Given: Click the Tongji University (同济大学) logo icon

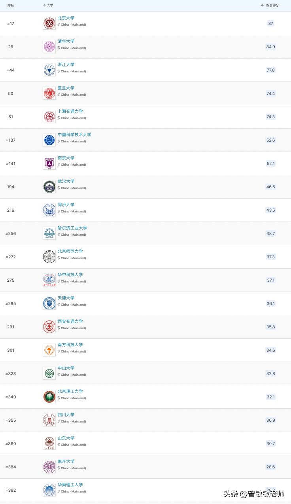Looking at the screenshot, I should (x=49, y=210).
